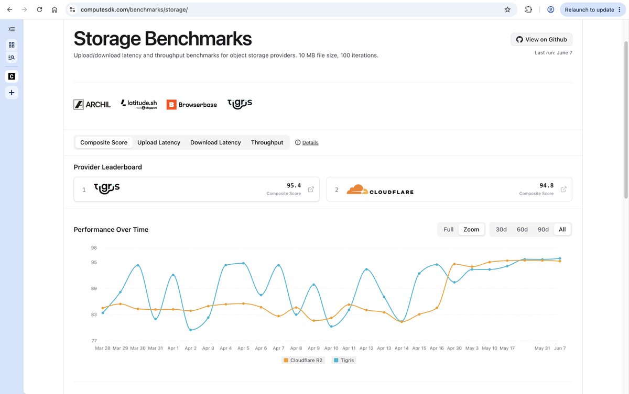
Task: Click the Provider Leaderboard heading
Action: coord(107,167)
